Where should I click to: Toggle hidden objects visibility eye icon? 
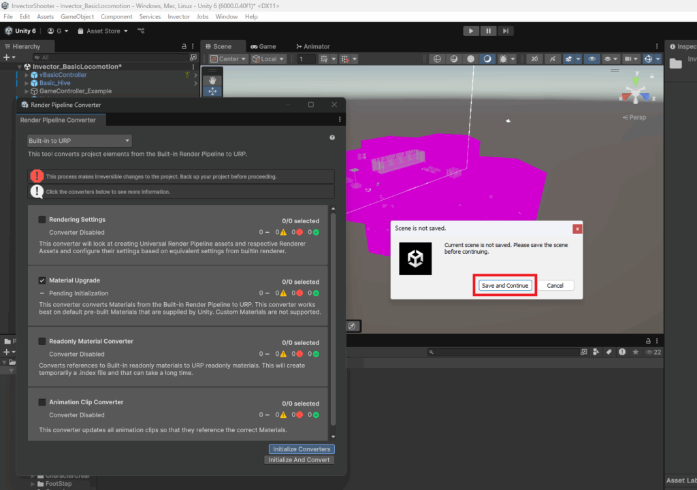click(591, 59)
